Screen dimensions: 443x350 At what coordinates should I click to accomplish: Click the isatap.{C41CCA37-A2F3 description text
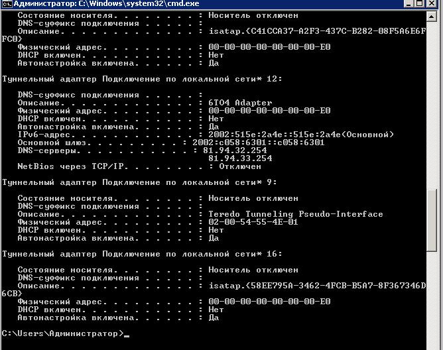pos(317,31)
